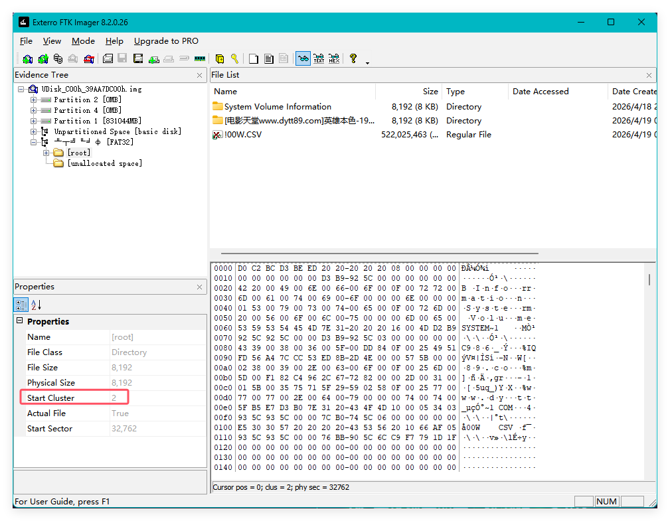Open the toolbar options dropdown arrow
The height and width of the screenshot is (521, 670).
tap(367, 63)
